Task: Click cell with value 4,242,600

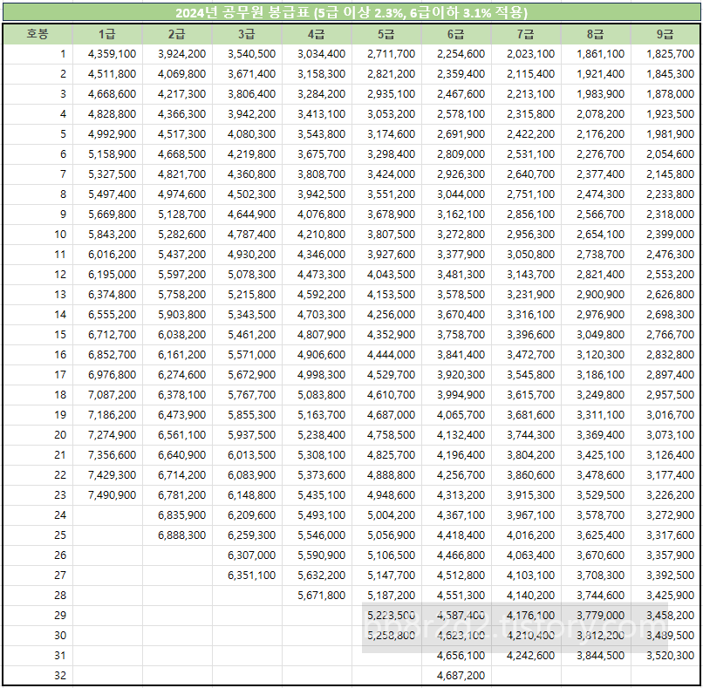Action: [x=526, y=656]
